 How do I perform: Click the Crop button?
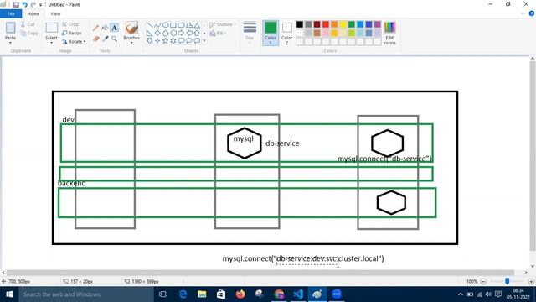point(70,24)
